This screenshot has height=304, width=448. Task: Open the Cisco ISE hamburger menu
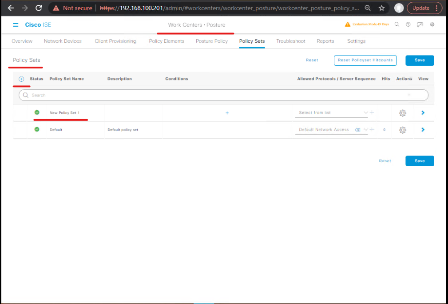point(16,25)
